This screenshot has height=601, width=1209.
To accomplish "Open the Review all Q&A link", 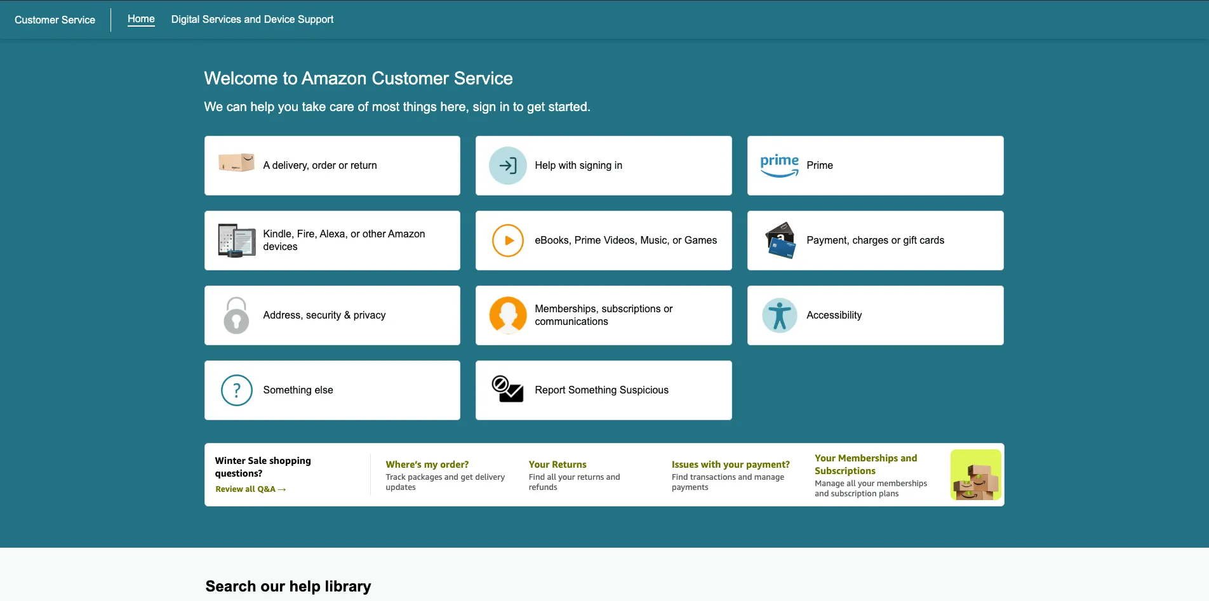I will tap(250, 489).
